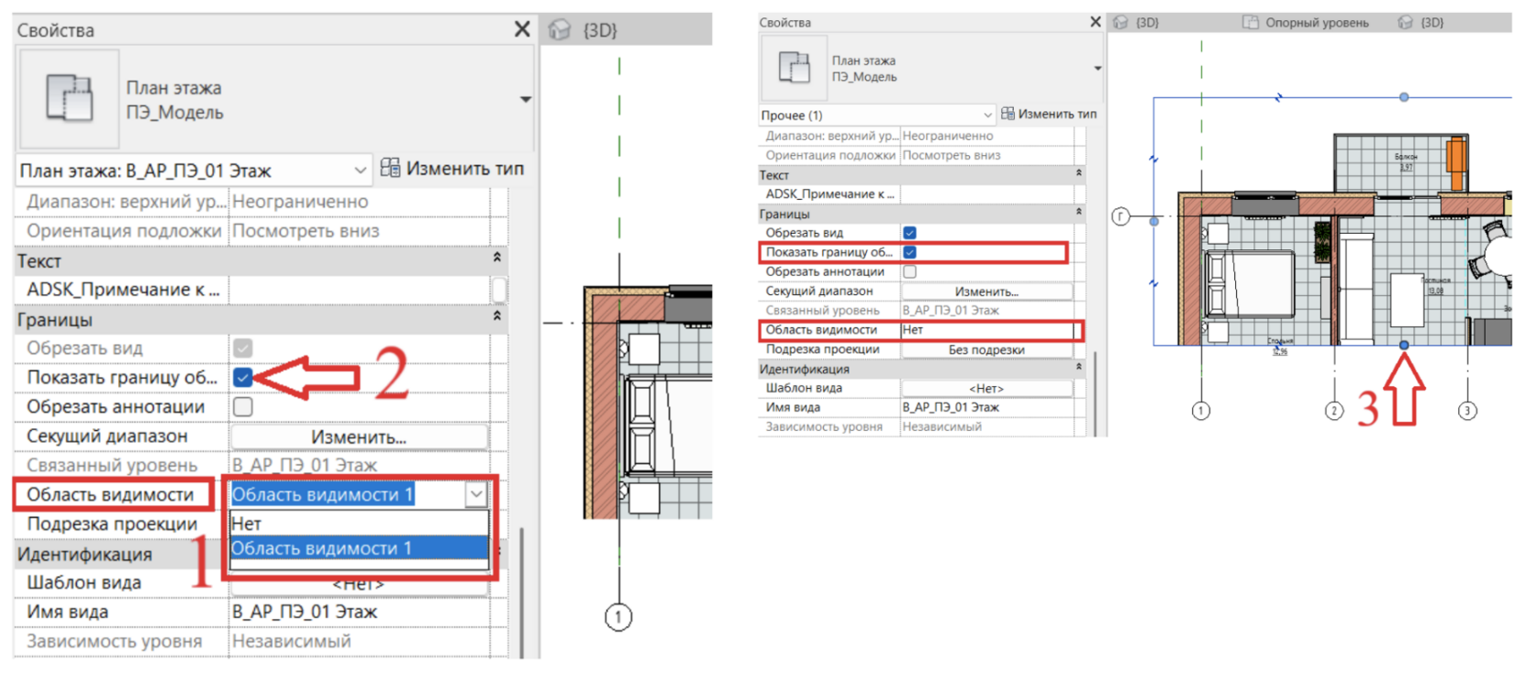Click 'Зависимость уровня' row in the smaller panel
The height and width of the screenshot is (673, 1536).
click(x=922, y=426)
